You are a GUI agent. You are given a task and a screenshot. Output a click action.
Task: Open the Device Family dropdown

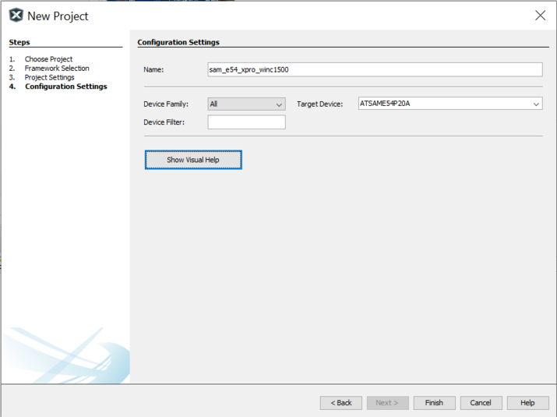(x=246, y=104)
